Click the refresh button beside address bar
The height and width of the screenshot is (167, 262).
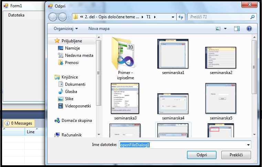pyautogui.click(x=181, y=17)
